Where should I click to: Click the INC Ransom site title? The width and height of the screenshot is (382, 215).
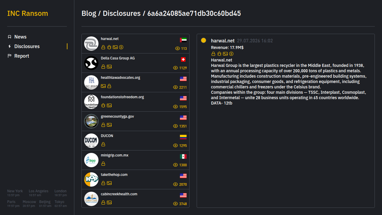tap(27, 13)
